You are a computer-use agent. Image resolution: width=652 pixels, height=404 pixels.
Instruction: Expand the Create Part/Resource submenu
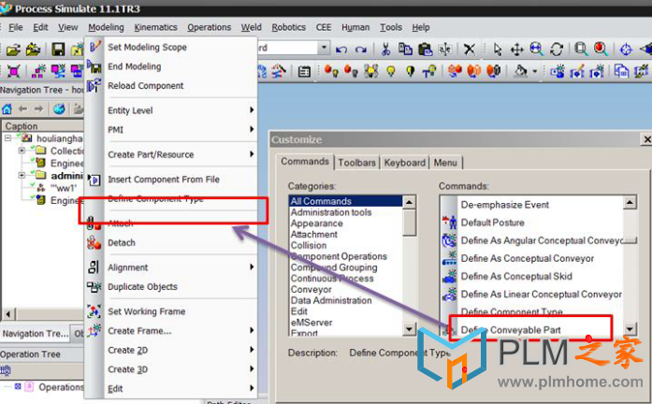(x=170, y=154)
